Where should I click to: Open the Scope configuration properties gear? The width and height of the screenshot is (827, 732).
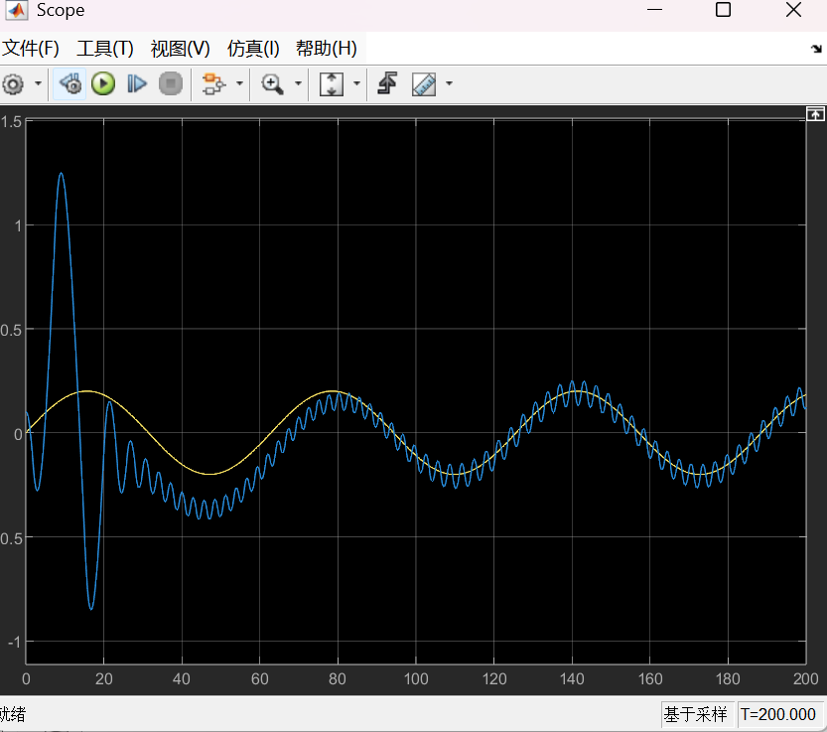pos(12,84)
